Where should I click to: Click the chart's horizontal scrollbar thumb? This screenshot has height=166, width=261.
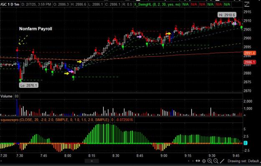pyautogui.click(x=92, y=161)
